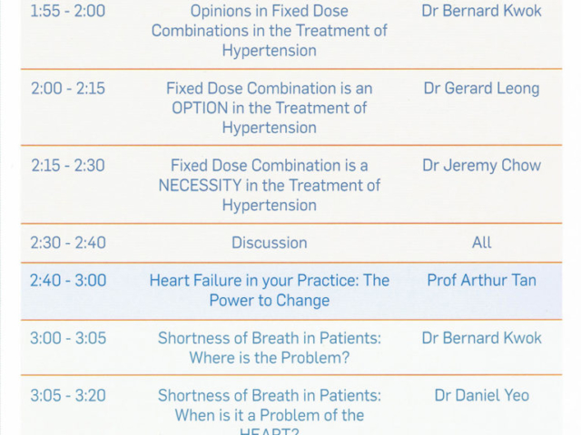Screen dimensions: 581x435
Task: Open 'Fixed Dose Combination is an OPTION' session
Action: pyautogui.click(x=270, y=108)
